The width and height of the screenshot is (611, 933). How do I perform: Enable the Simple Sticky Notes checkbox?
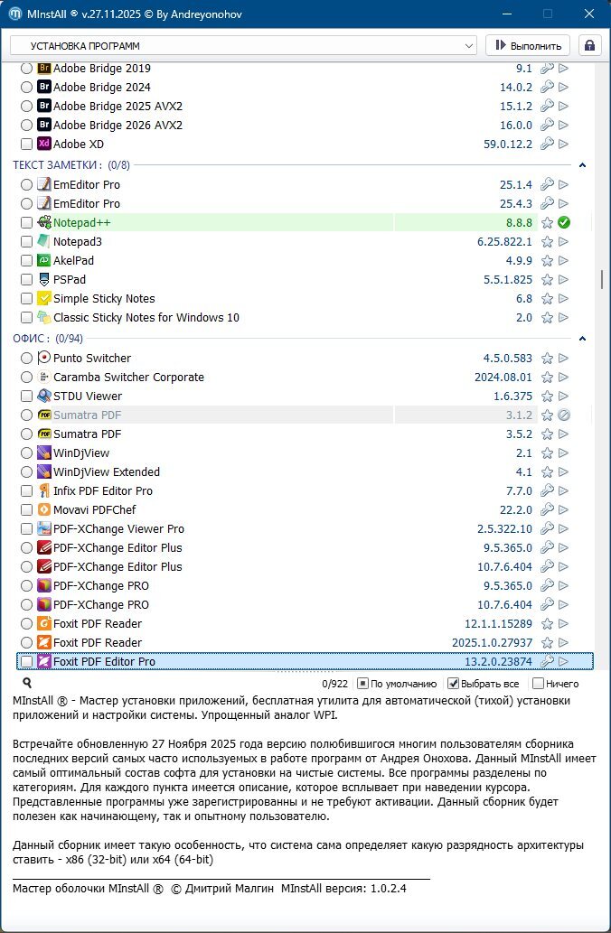coord(26,299)
